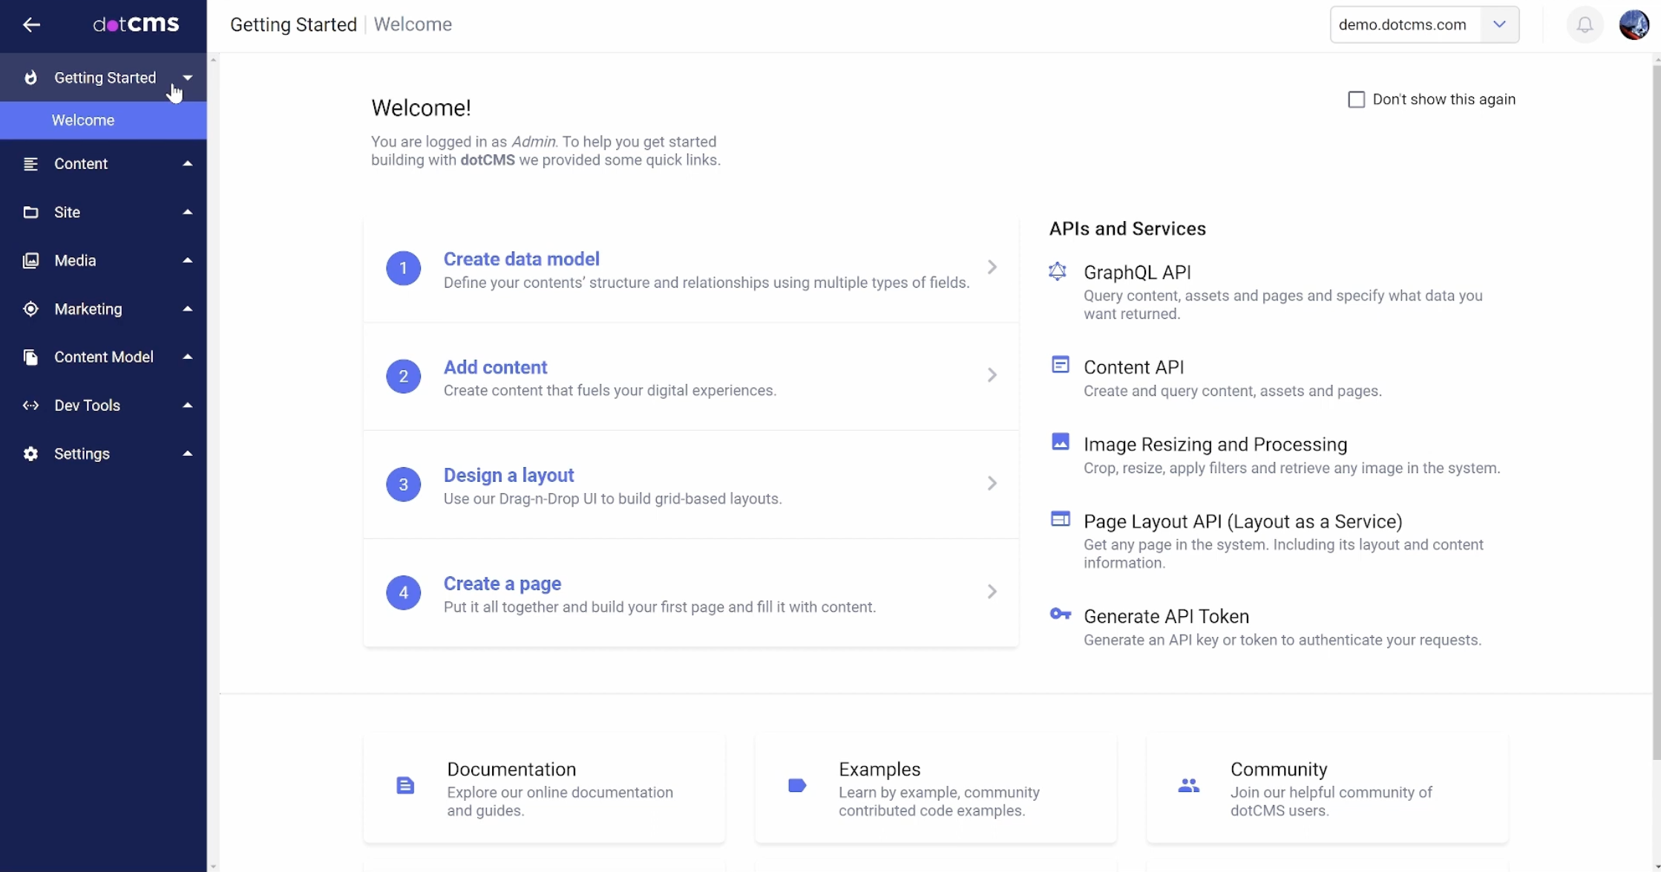The width and height of the screenshot is (1661, 872).
Task: Click the Content Model documents icon
Action: coord(30,357)
